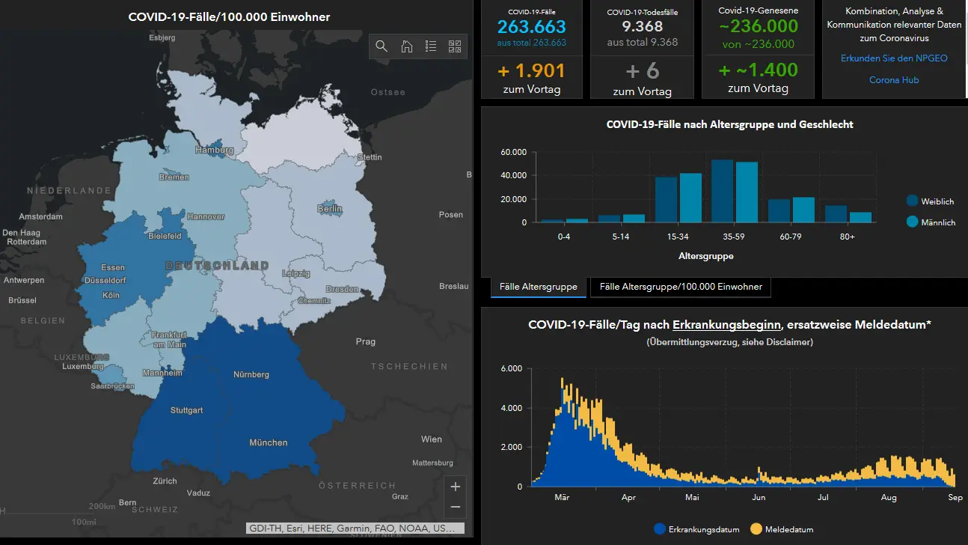Viewport: 968px width, 545px height.
Task: Toggle Männlich series in age chart legend
Action: pos(931,222)
